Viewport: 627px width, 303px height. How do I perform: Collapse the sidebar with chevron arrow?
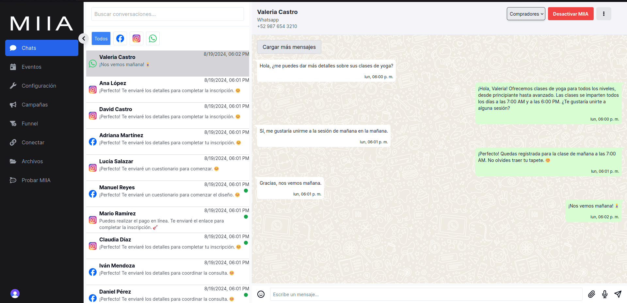[84, 38]
